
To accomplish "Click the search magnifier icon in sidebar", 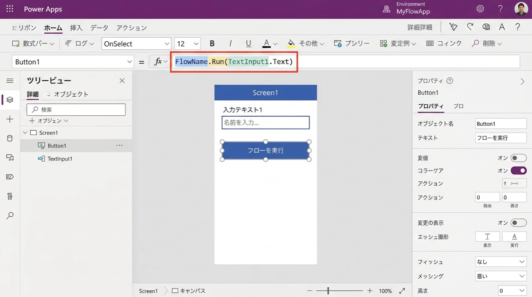I will point(10,215).
